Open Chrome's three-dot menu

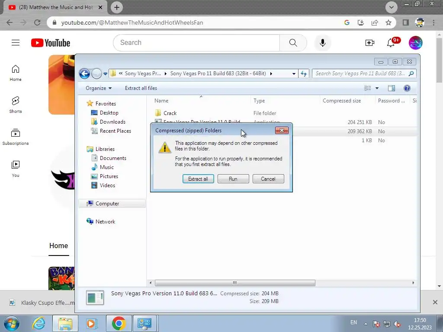click(x=433, y=22)
